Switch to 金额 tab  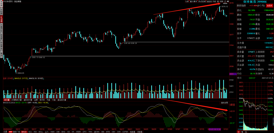coord(36,100)
